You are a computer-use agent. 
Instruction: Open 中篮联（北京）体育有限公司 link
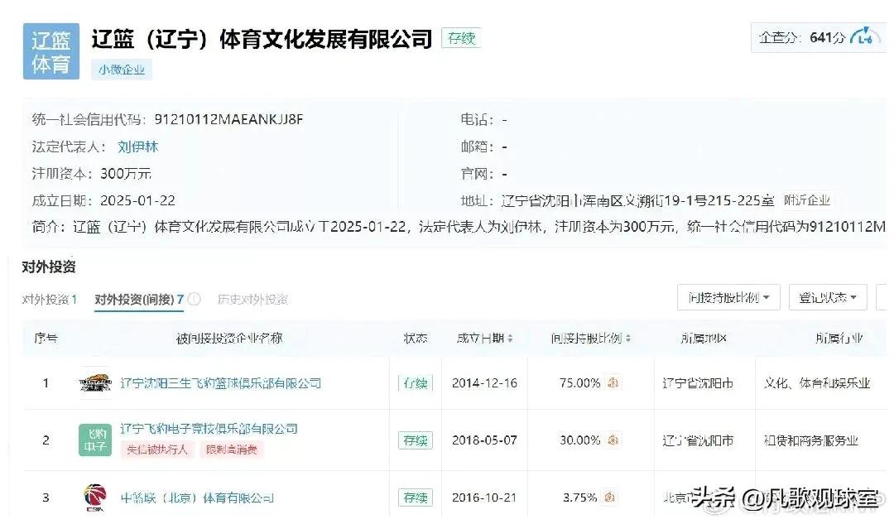coord(197,498)
